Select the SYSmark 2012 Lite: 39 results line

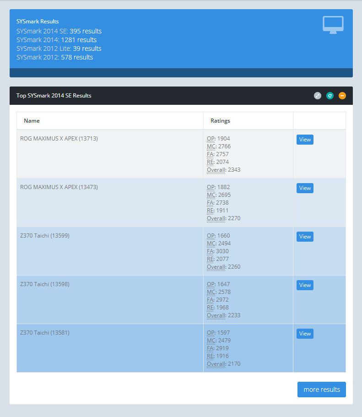click(59, 49)
